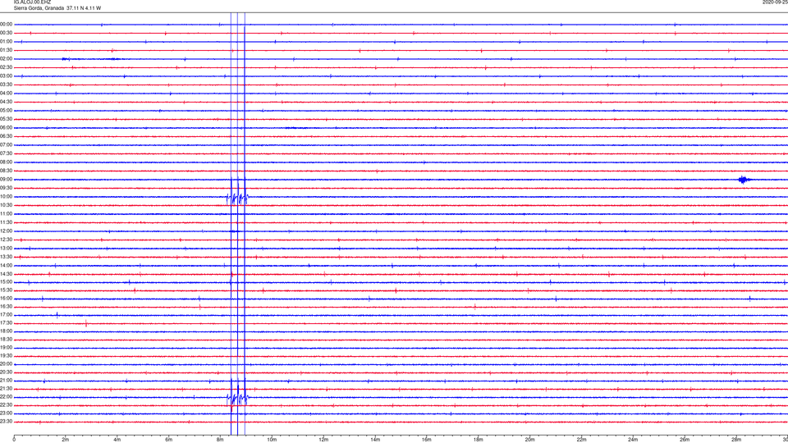This screenshot has width=788, height=443.
Task: Select the 16:00 trace time label
Action: click(x=7, y=299)
